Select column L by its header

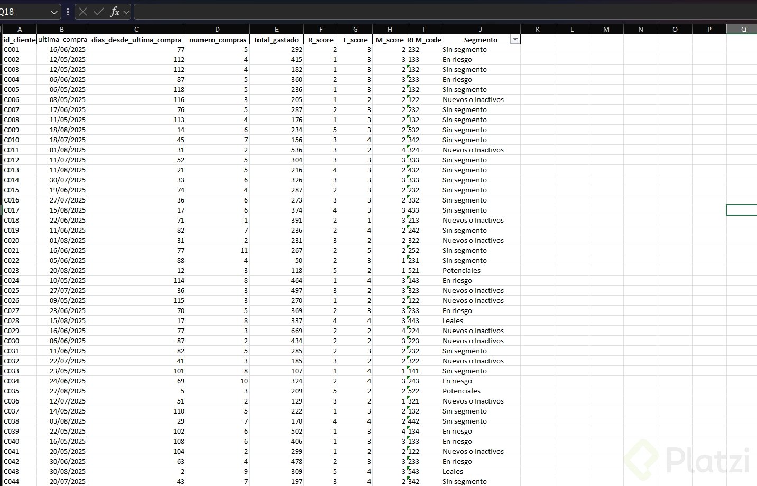point(572,30)
